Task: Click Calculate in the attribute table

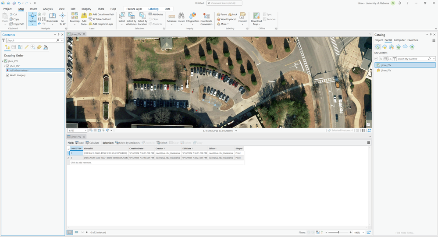Action: point(93,143)
